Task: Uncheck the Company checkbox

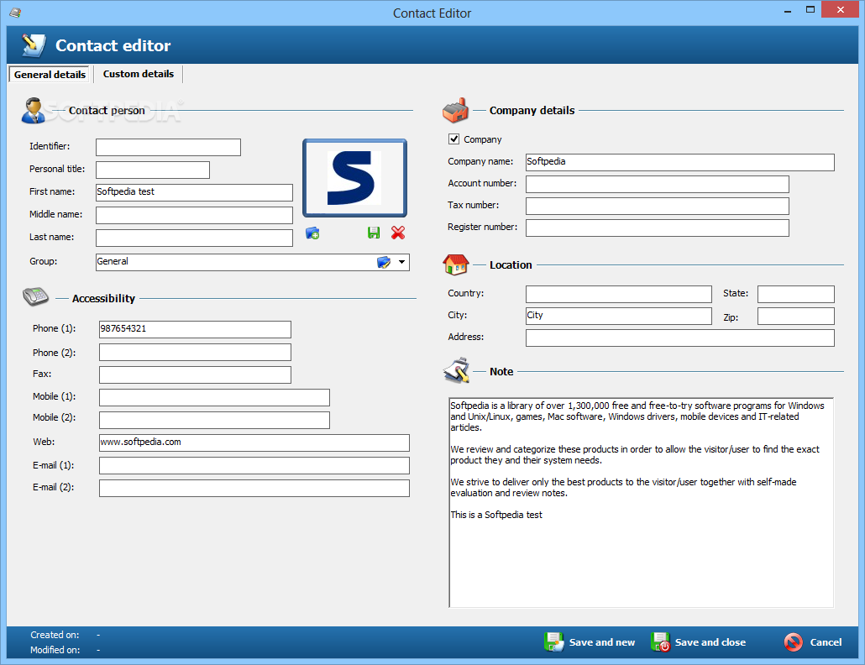Action: 453,139
